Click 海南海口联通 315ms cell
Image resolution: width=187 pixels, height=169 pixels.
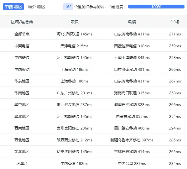click(132, 93)
